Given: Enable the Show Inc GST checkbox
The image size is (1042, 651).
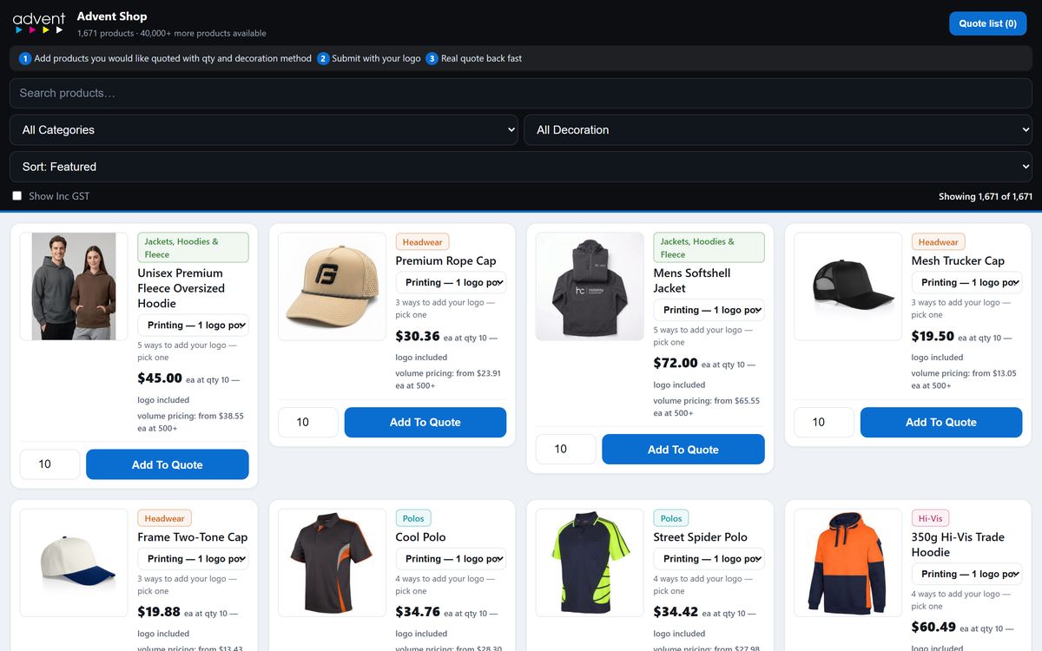Looking at the screenshot, I should click(x=16, y=196).
